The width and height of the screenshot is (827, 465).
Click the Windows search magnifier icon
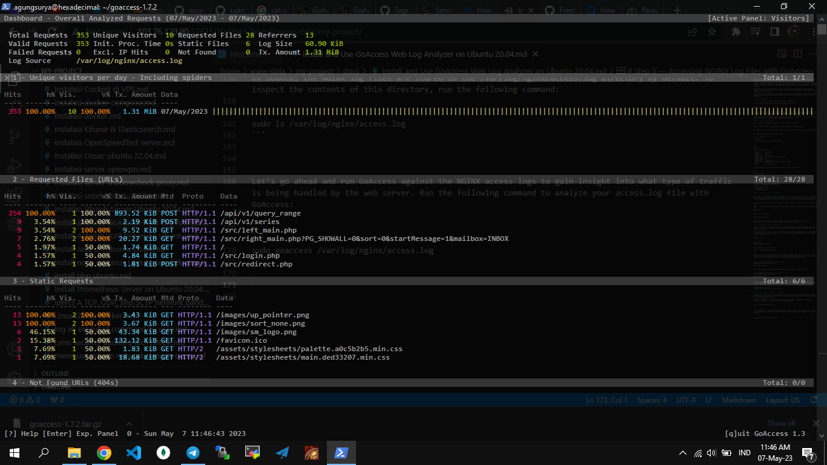tap(44, 452)
